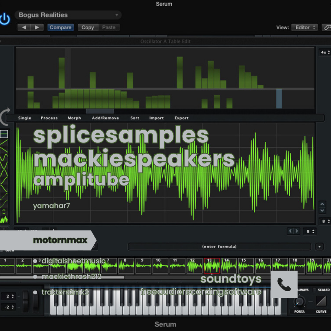Select wavetable frame 18 thumbnail
The image size is (331, 331).
pyautogui.click(x=297, y=266)
